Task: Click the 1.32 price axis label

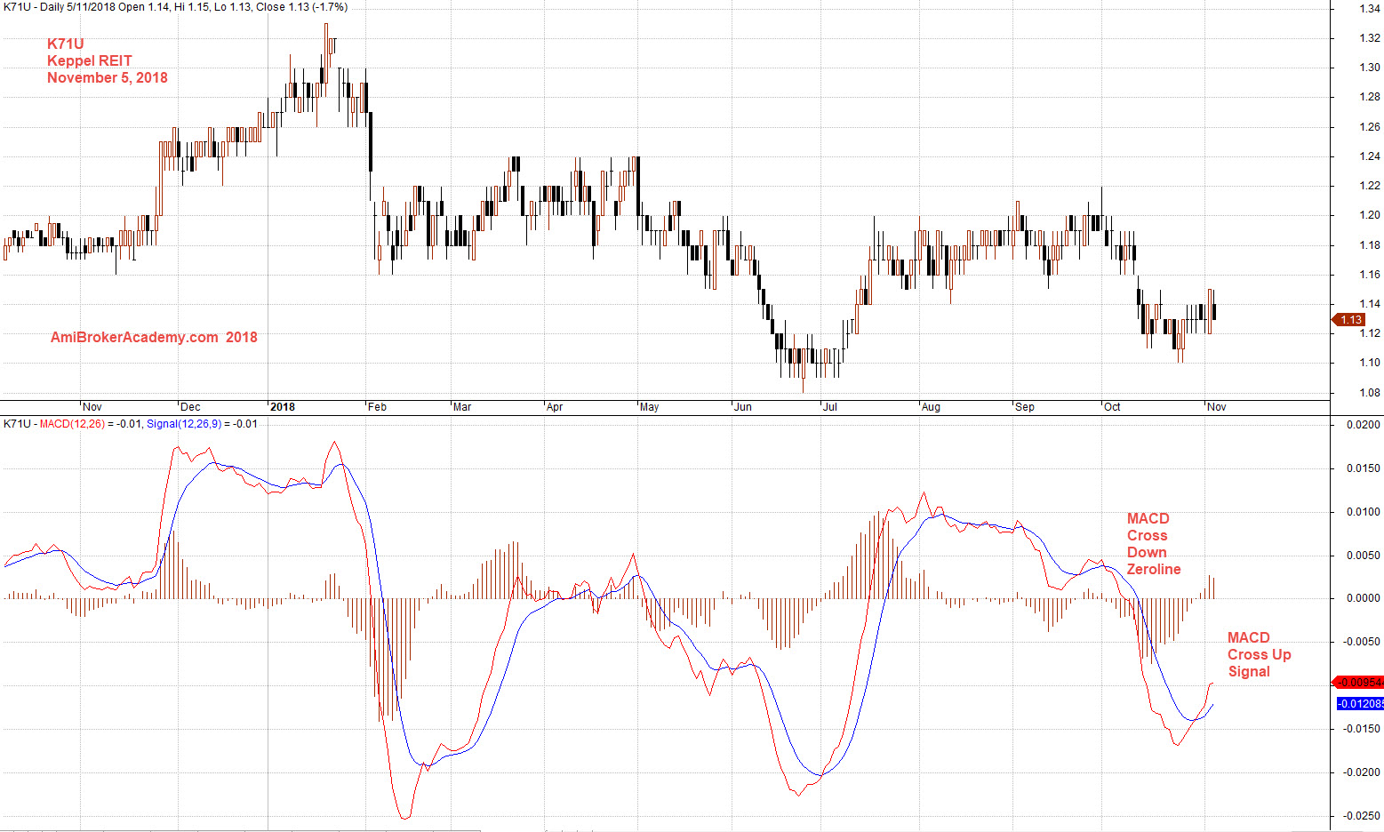Action: 1370,37
